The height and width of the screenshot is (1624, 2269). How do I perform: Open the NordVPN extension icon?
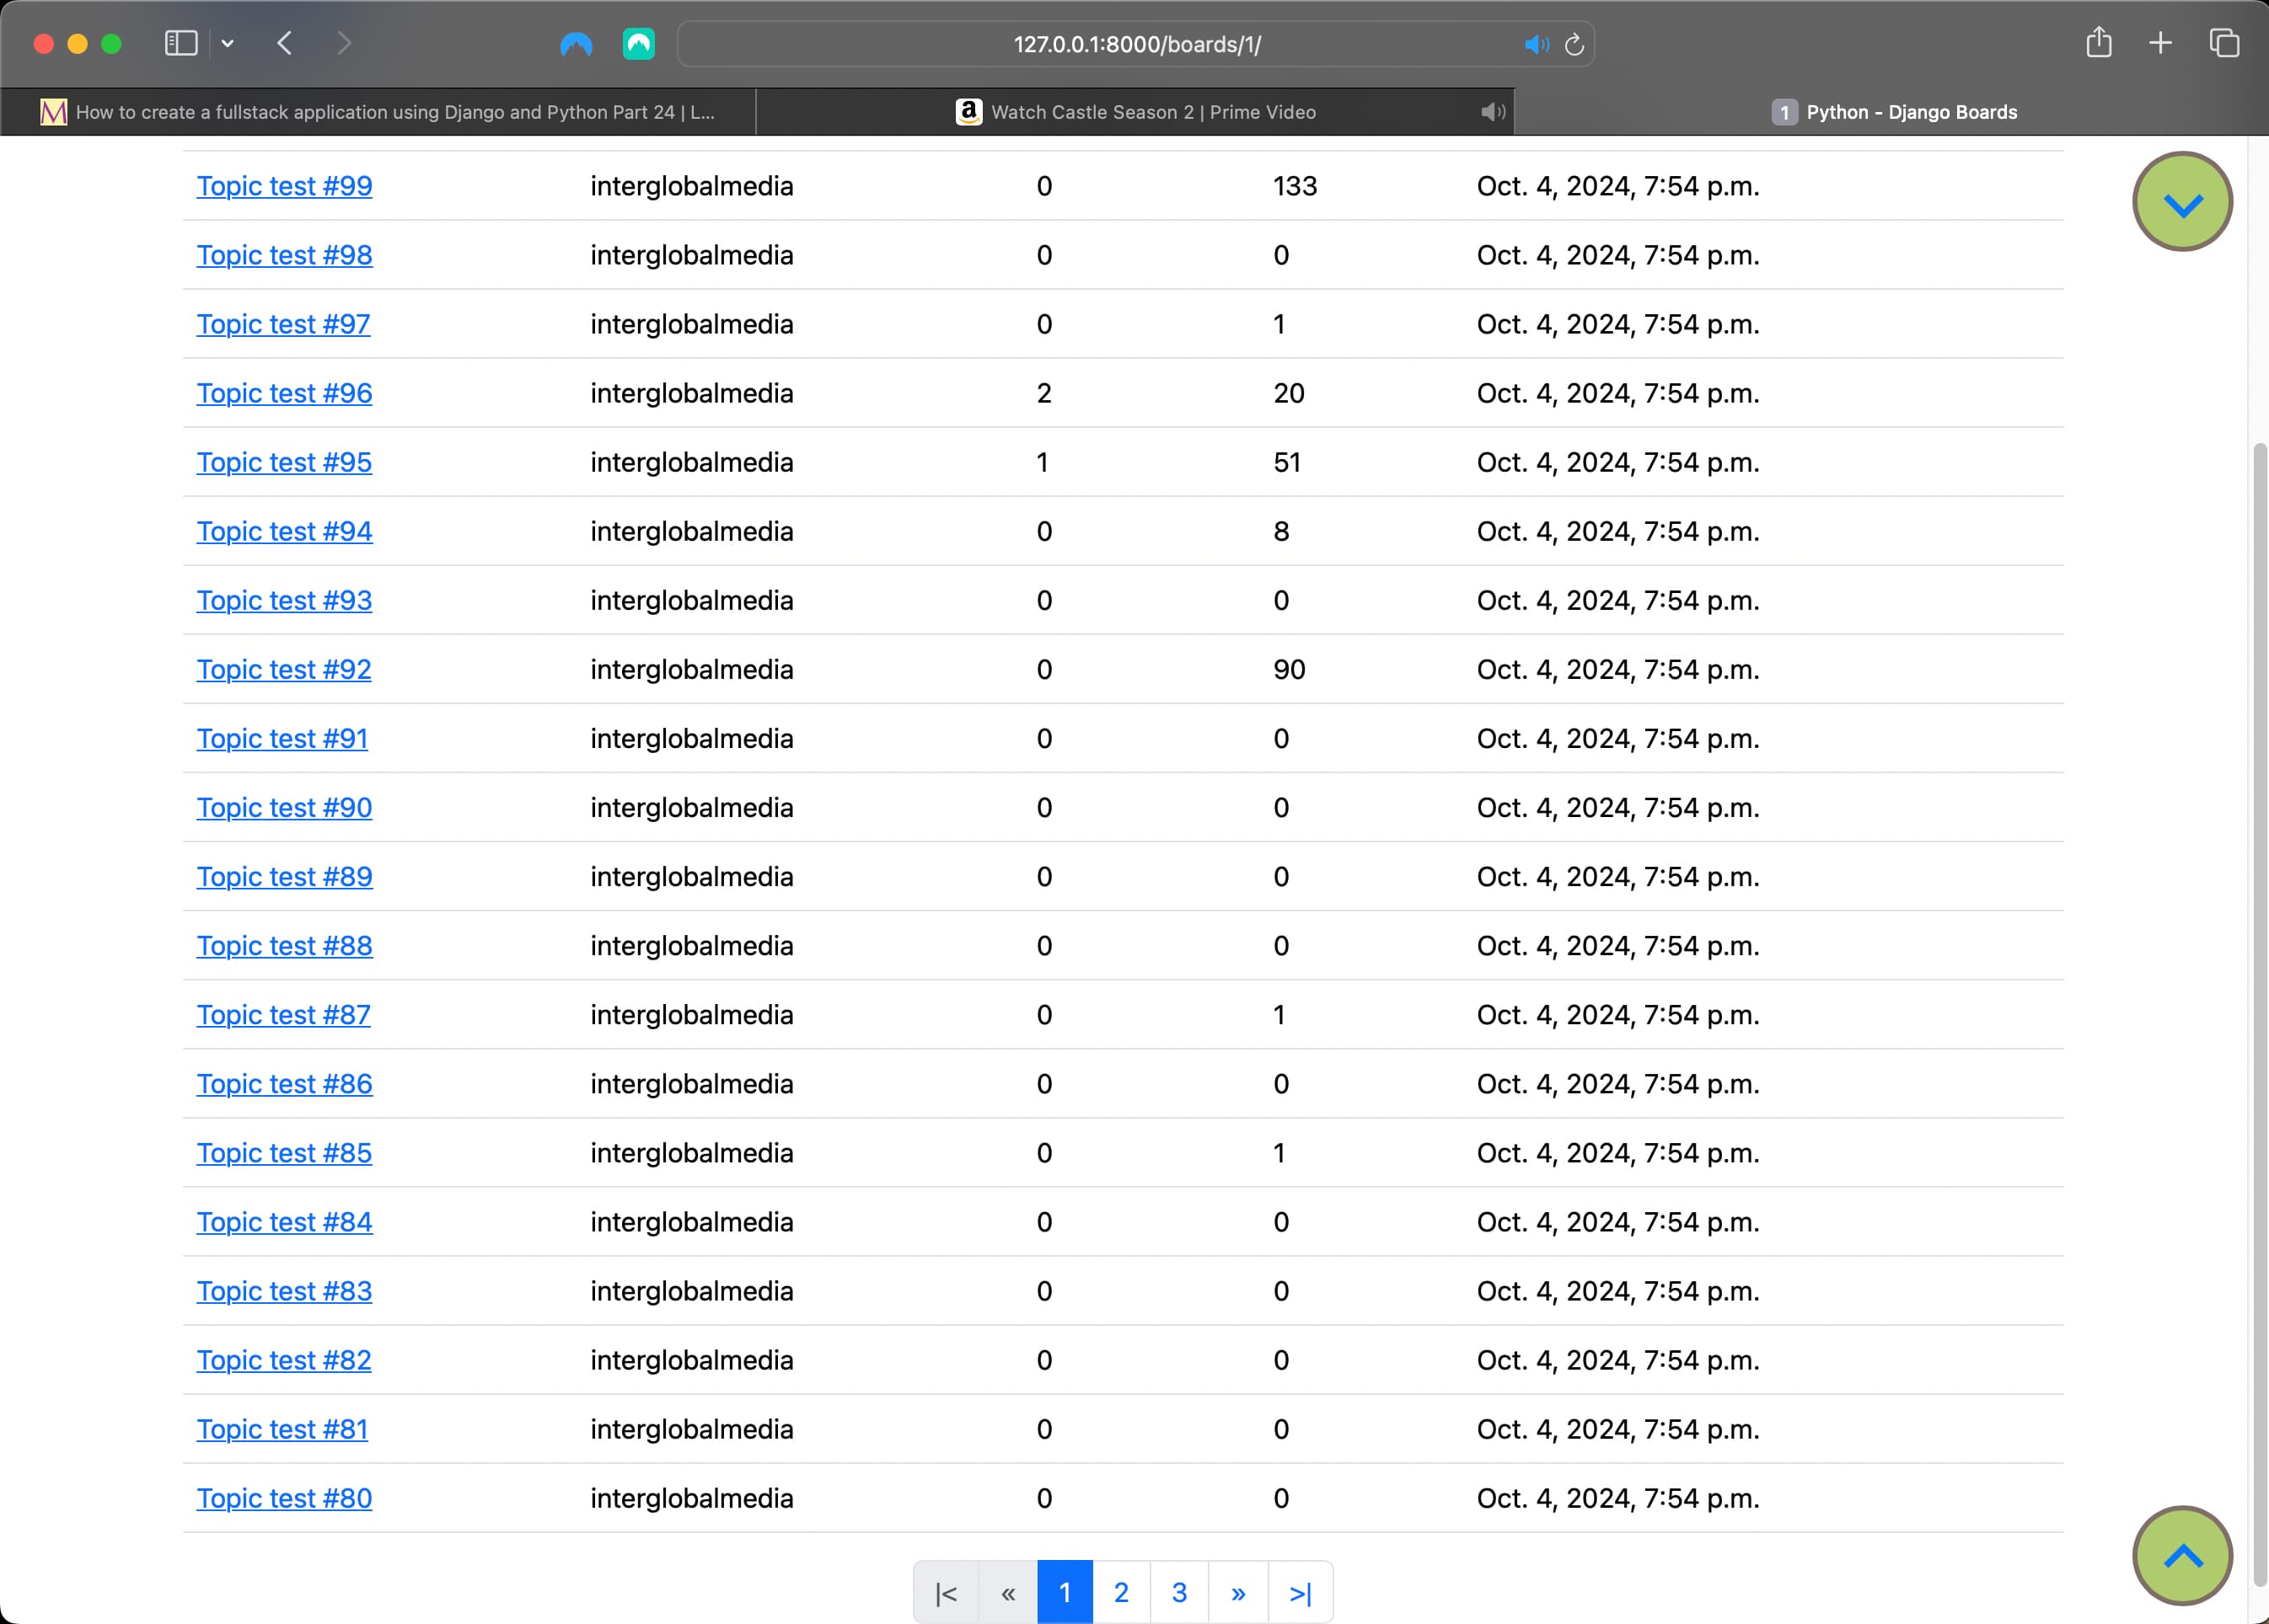577,44
